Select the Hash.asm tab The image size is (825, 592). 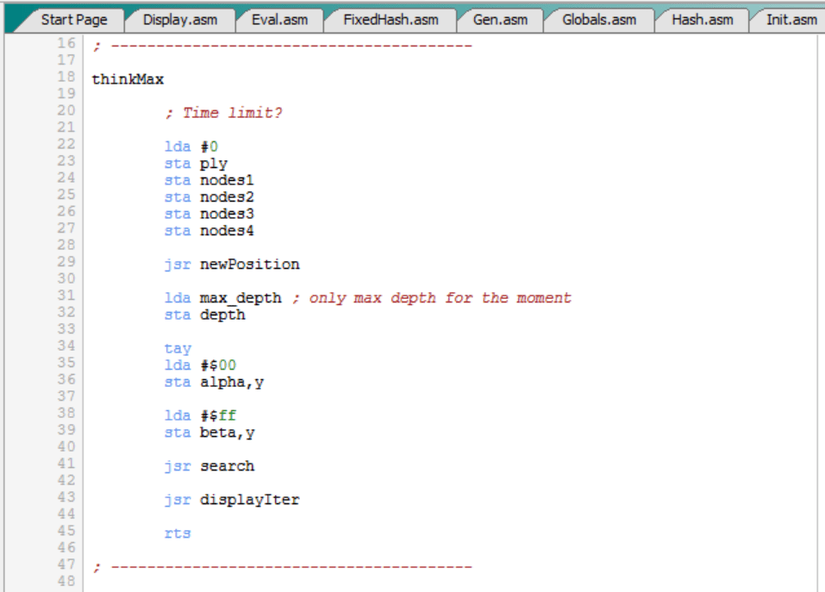coord(702,19)
